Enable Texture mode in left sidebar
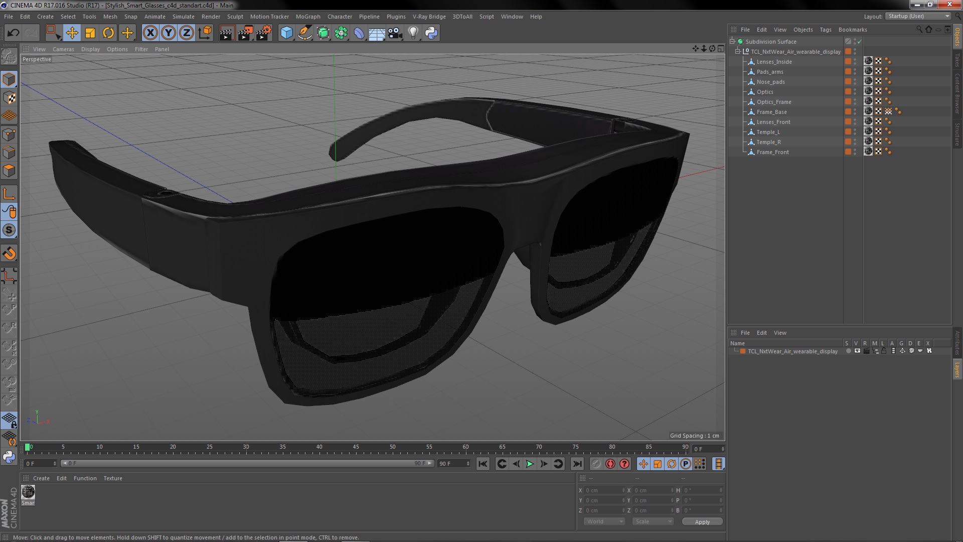This screenshot has width=963, height=542. 9,98
